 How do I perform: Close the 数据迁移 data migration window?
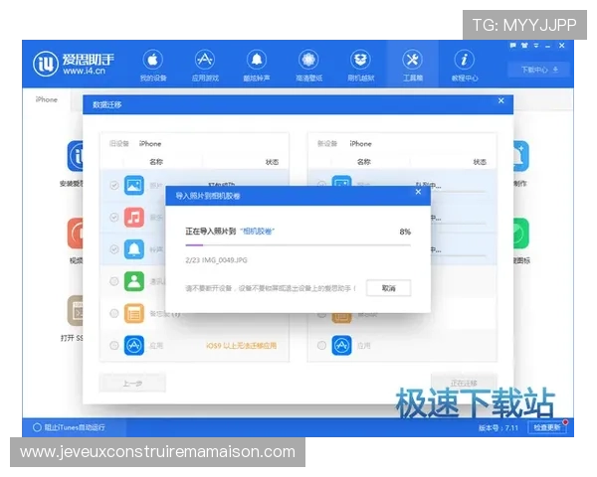pyautogui.click(x=501, y=100)
